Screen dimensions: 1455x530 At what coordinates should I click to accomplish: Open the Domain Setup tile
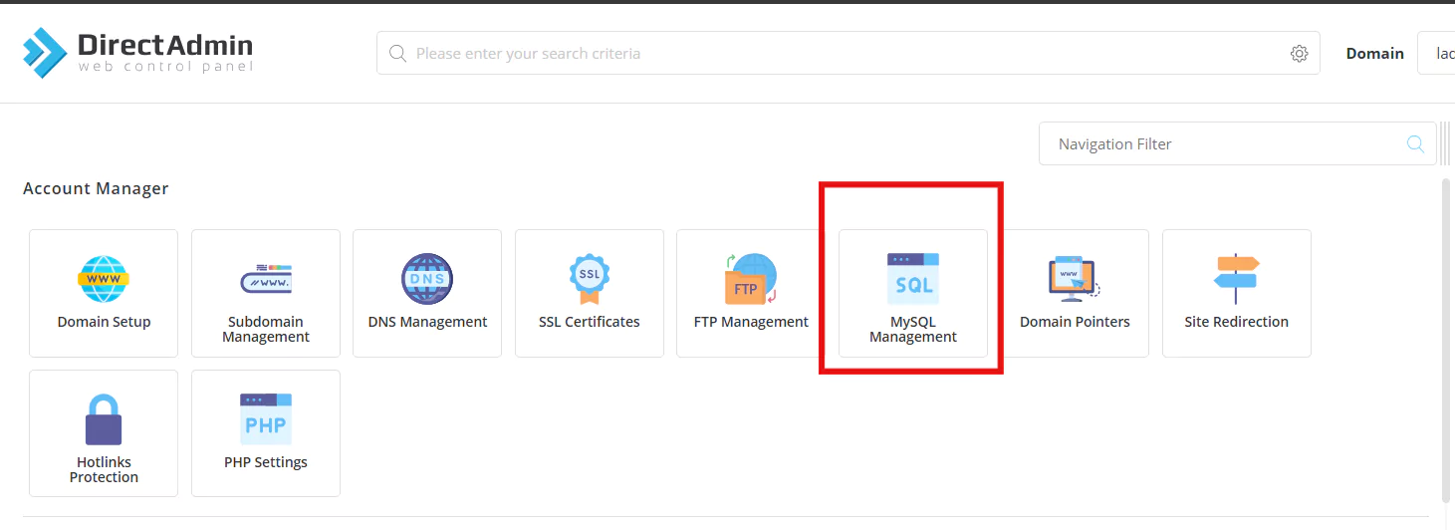click(x=104, y=293)
